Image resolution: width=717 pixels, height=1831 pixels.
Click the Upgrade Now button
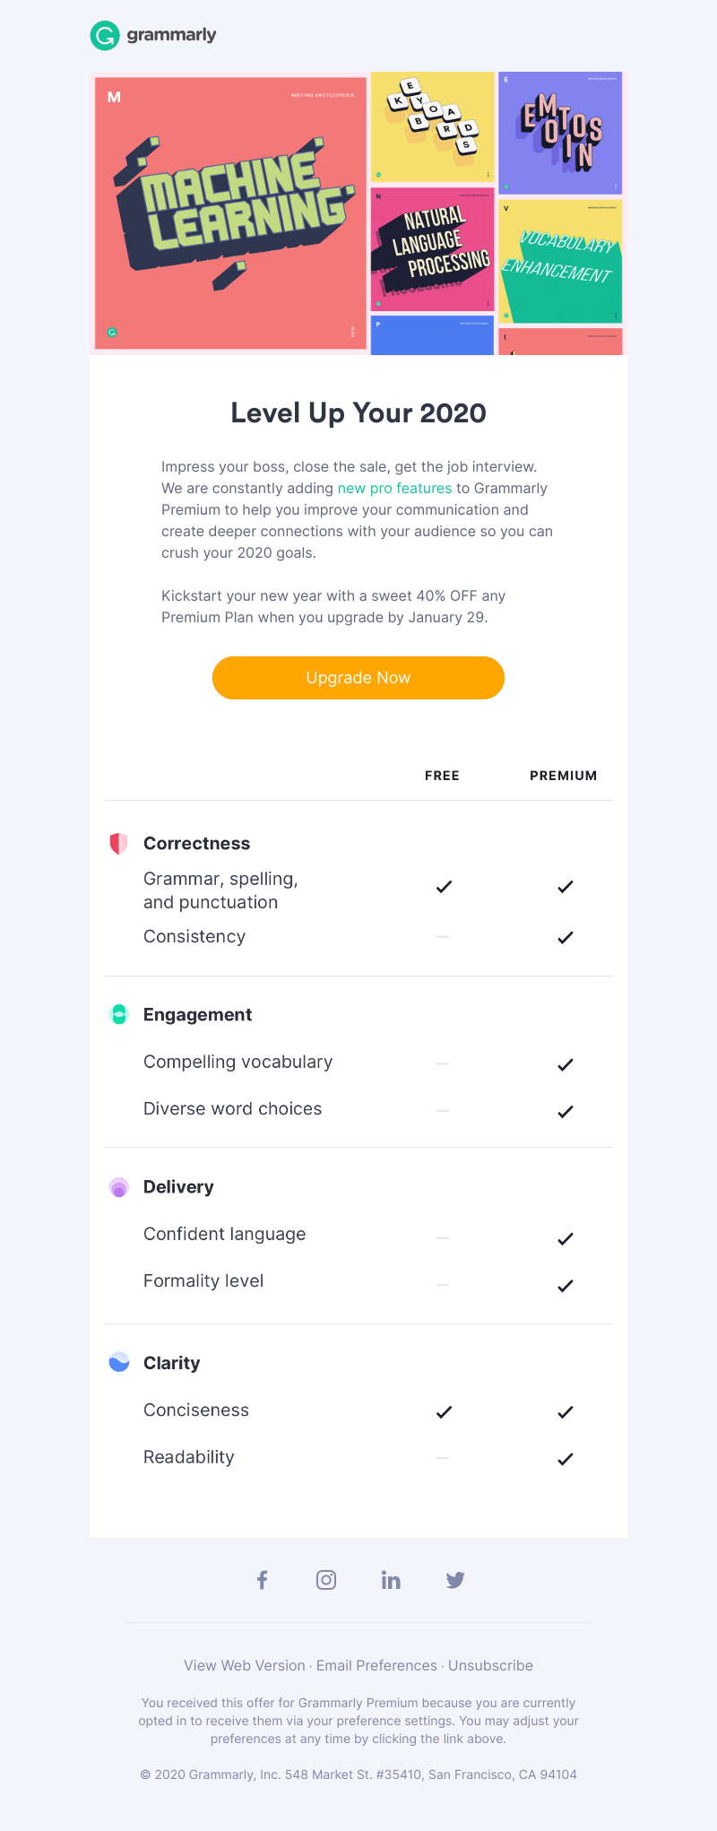point(358,678)
